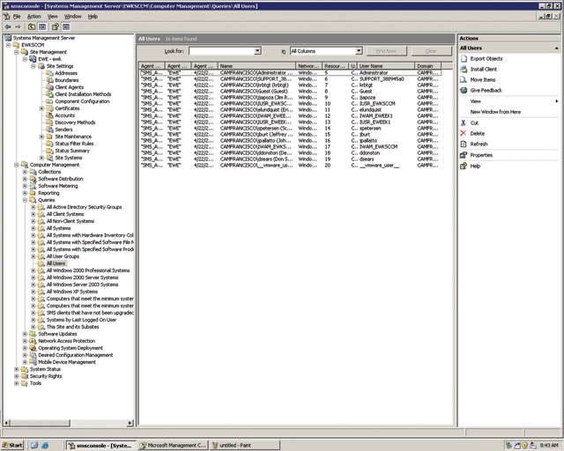Expand the Site Maintenance node
The height and width of the screenshot is (451, 564).
(41, 137)
